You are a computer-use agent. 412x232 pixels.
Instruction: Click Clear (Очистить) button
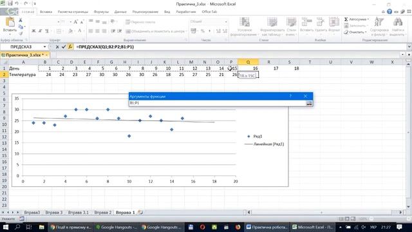click(x=353, y=32)
